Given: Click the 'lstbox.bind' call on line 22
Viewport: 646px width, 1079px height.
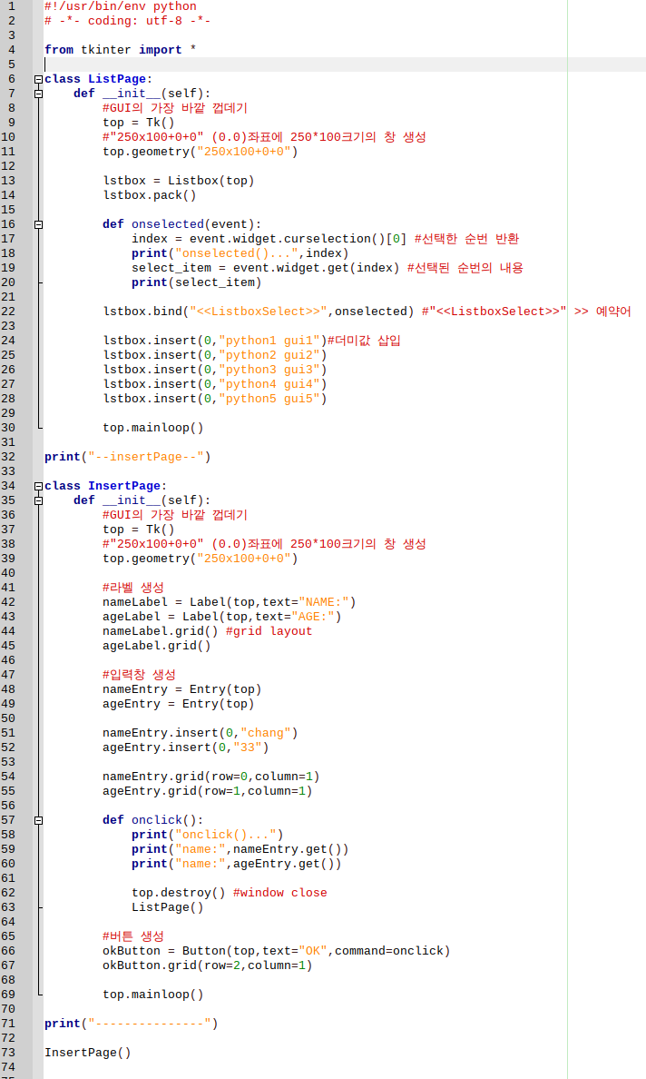Looking at the screenshot, I should pos(259,312).
